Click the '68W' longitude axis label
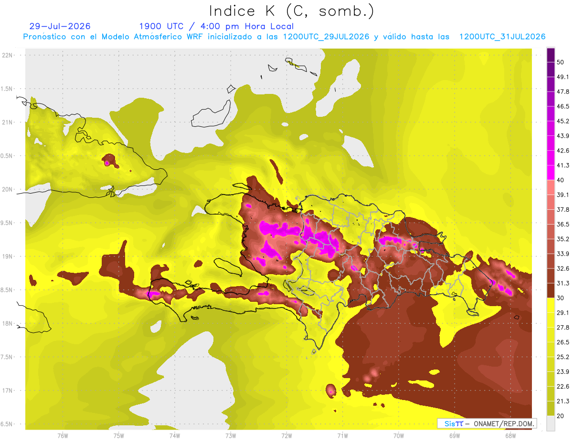Image resolution: width=573 pixels, height=442 pixels. pos(510,435)
